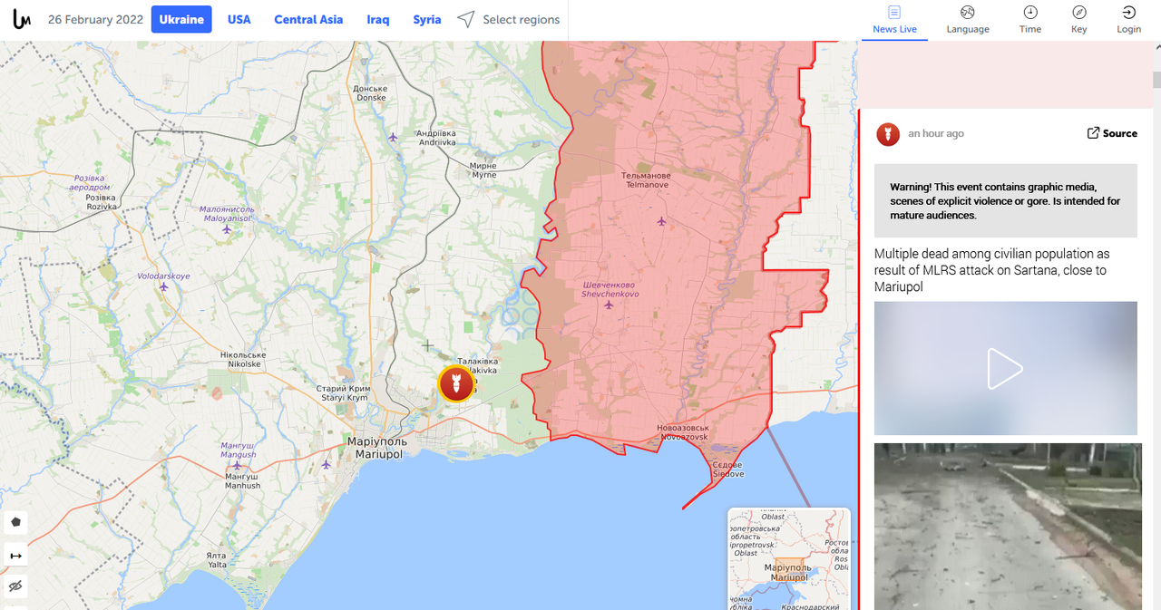Viewport: 1161px width, 610px height.
Task: Switch to the Central Asia region
Action: pos(308,20)
